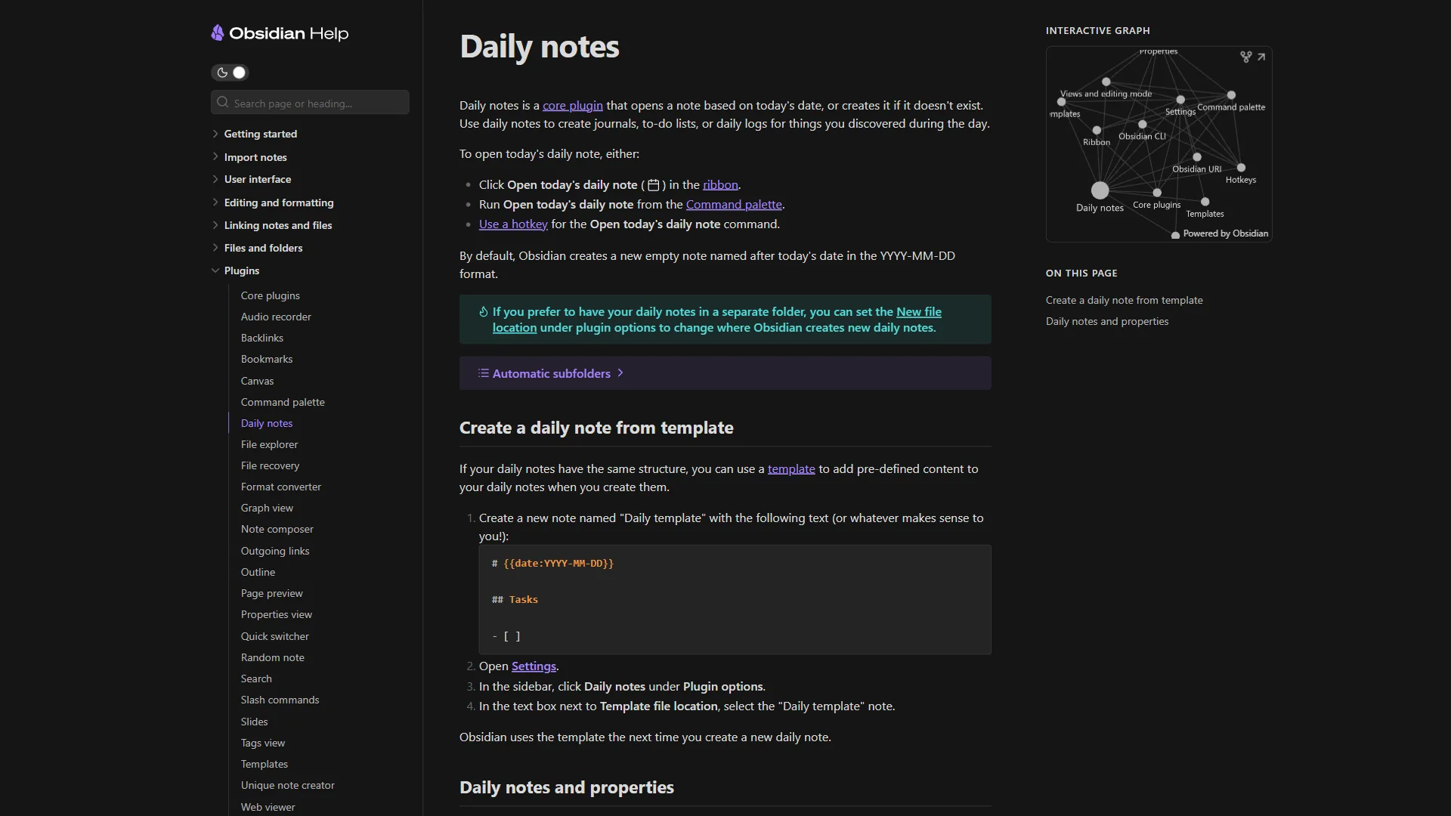Click the Obsidian Help logo
The width and height of the screenshot is (1451, 816).
[x=280, y=33]
